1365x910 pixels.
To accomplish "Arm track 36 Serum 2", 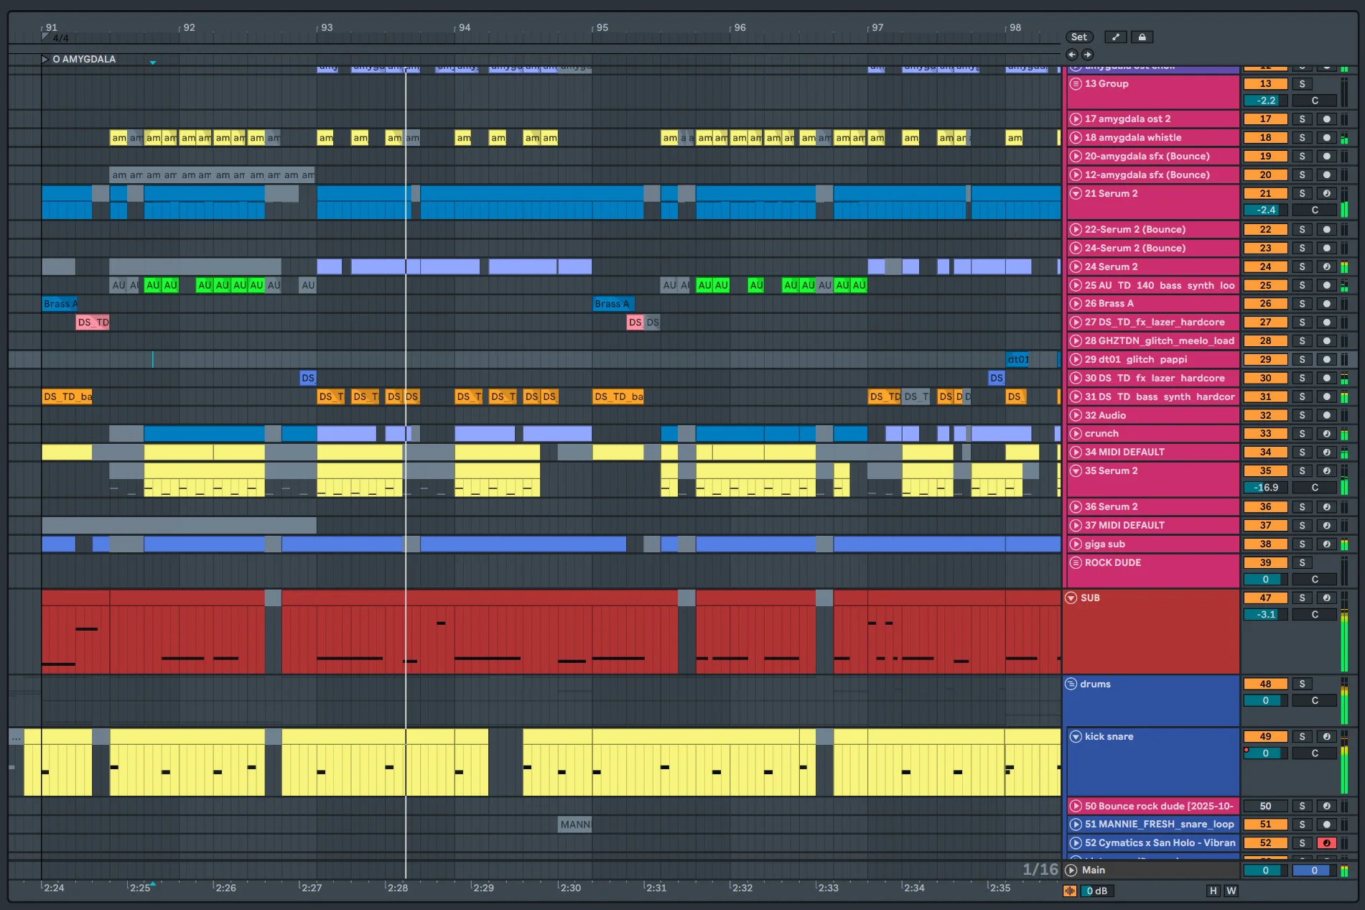I will (1327, 507).
